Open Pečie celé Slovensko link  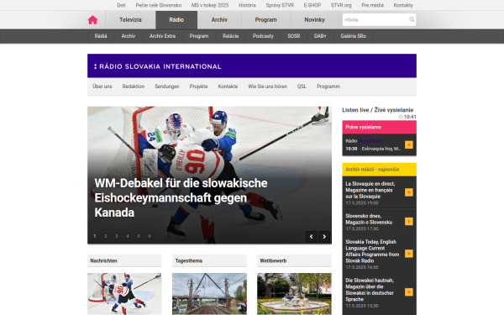coord(159,5)
